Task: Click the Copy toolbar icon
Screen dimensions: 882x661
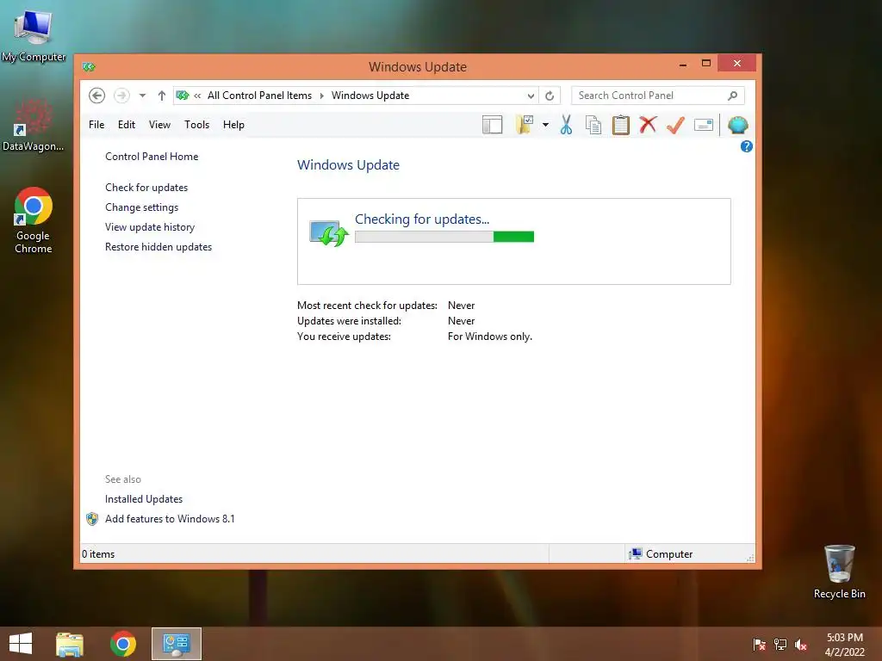Action: (x=593, y=125)
